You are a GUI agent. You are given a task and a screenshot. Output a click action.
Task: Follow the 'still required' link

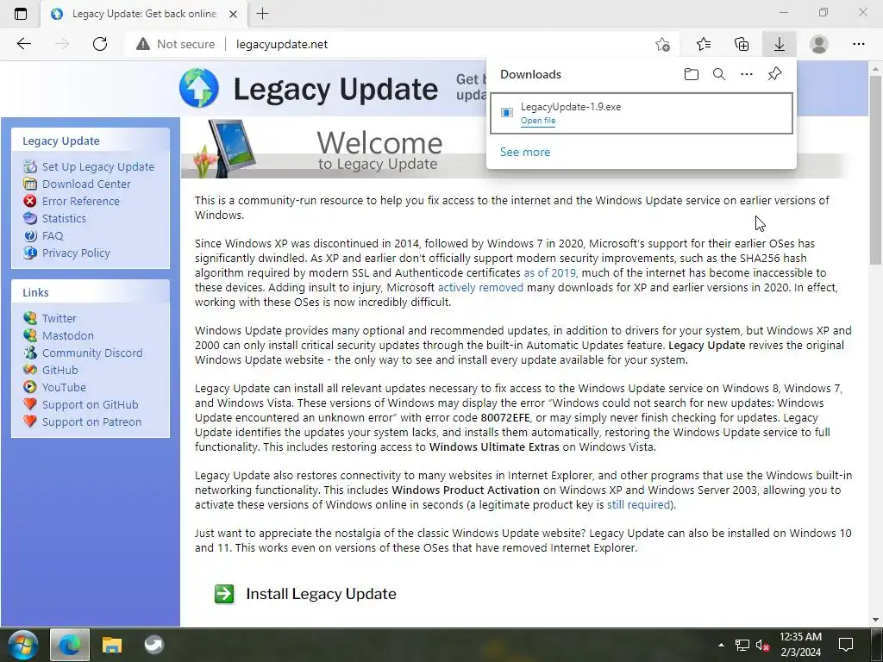point(639,505)
